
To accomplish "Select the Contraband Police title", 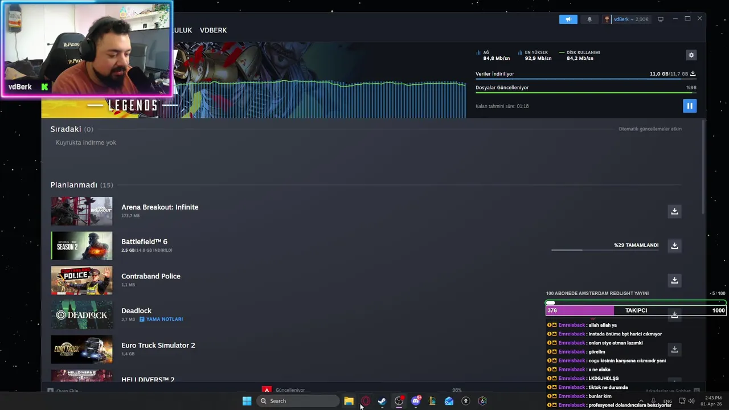I will (x=151, y=276).
